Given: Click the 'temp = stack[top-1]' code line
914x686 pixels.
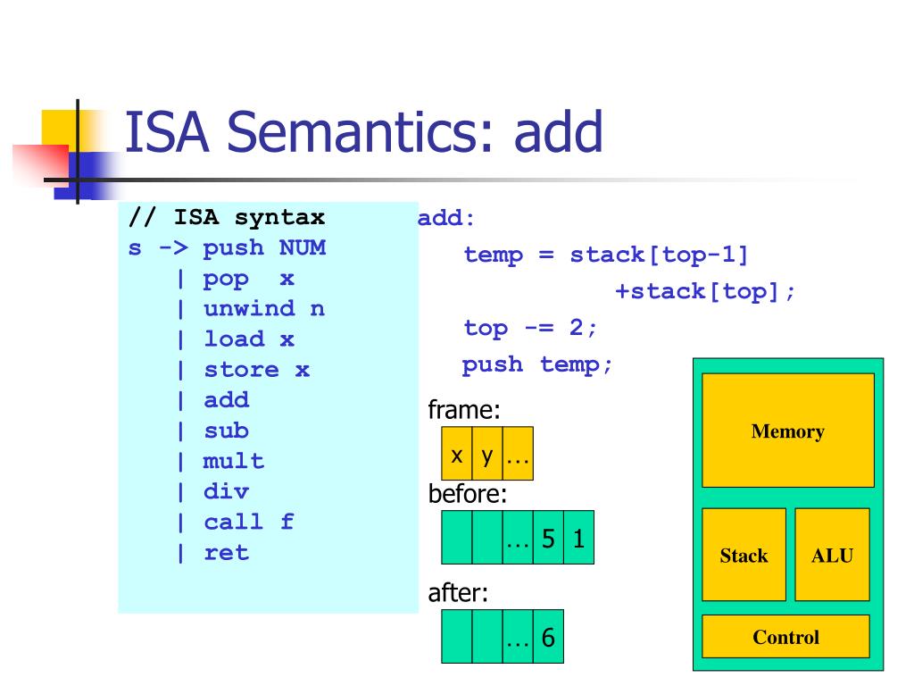Looking at the screenshot, I should [x=606, y=255].
